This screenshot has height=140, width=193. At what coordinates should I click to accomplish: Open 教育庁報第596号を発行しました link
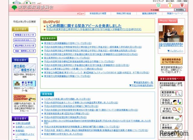[64, 134]
